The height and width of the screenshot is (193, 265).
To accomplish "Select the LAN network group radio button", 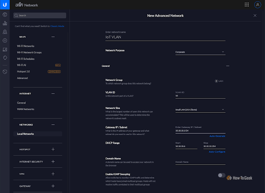I will click(216, 81).
